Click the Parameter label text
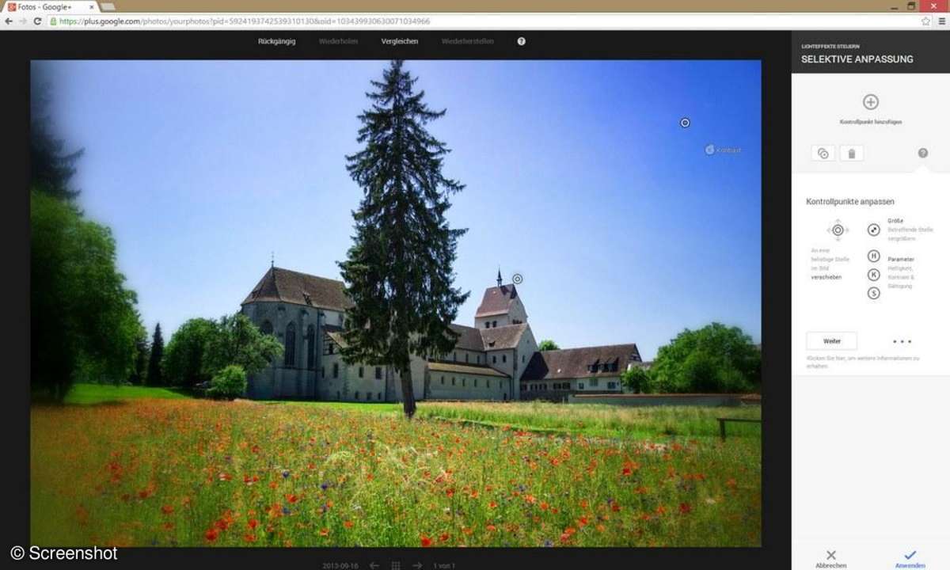 pyautogui.click(x=901, y=259)
